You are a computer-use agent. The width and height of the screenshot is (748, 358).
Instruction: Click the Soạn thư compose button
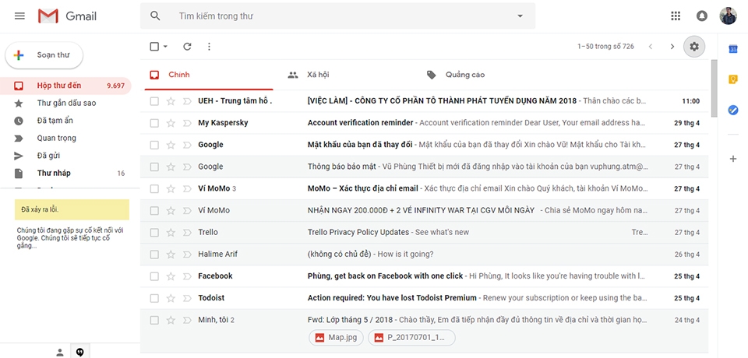coord(44,55)
